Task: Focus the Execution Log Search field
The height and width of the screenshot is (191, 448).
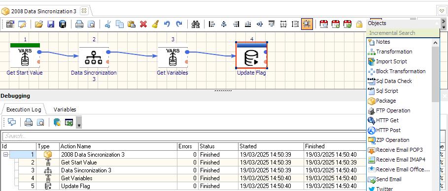Action: tap(184, 136)
